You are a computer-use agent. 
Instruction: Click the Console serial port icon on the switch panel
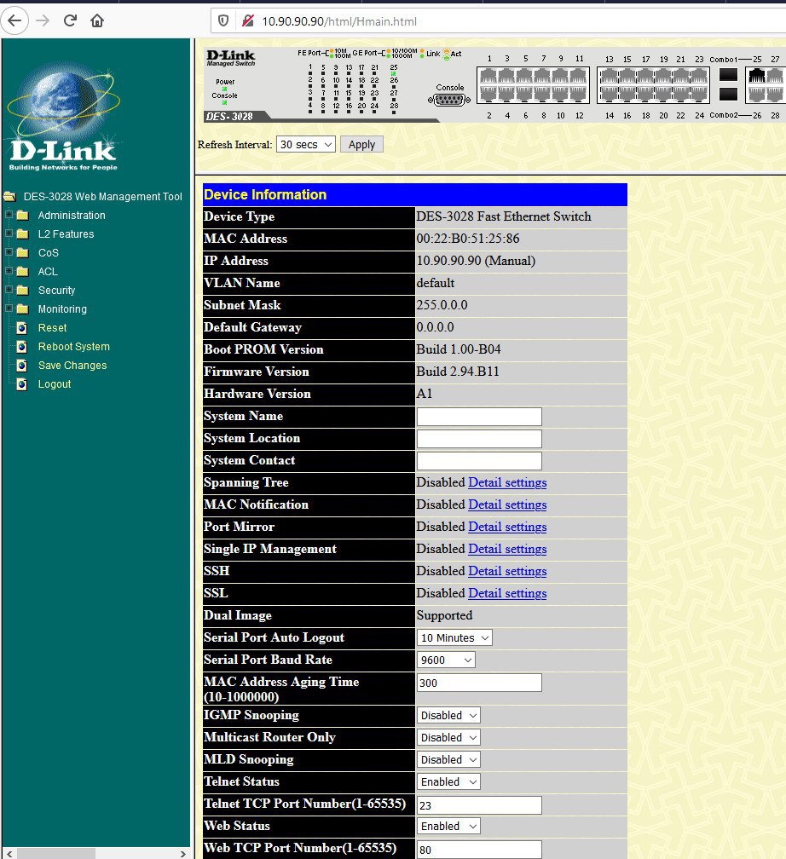tap(449, 100)
